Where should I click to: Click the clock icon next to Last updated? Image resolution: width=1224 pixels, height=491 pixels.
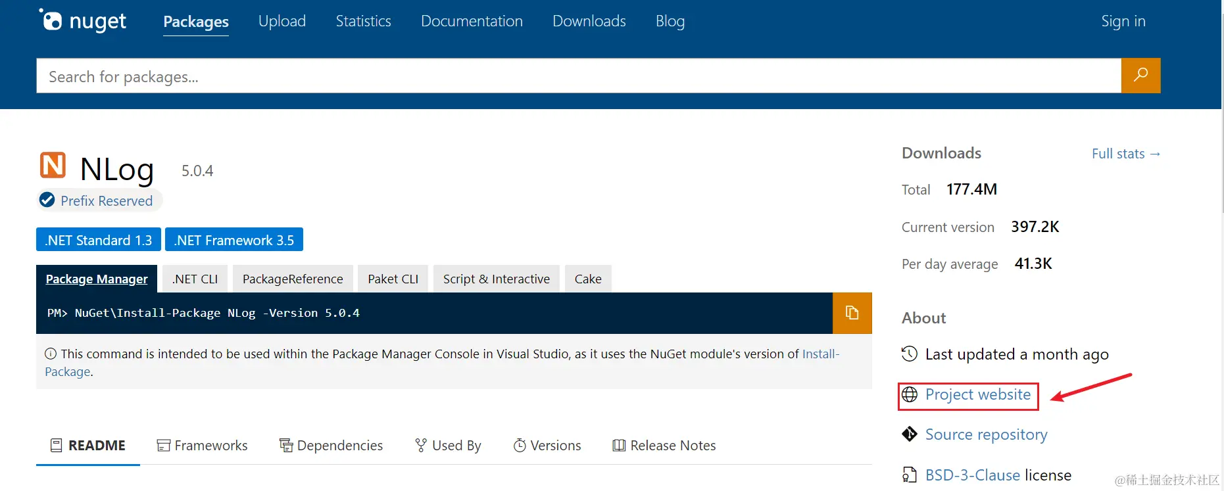click(x=909, y=354)
